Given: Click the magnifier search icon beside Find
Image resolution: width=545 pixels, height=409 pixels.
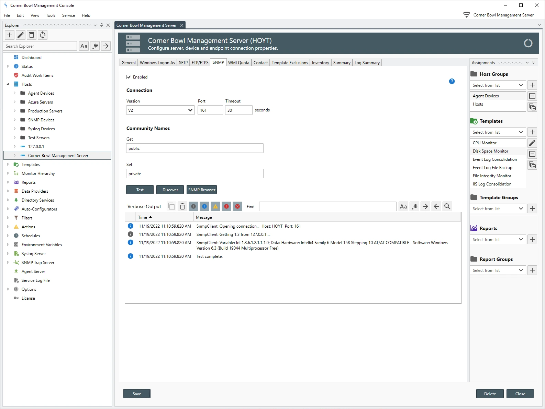Looking at the screenshot, I should (x=447, y=206).
